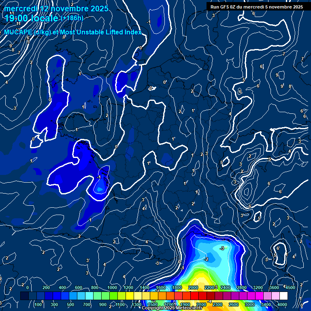Click the 'Copyright 2025 Meteociel.fr' text

[172, 308]
